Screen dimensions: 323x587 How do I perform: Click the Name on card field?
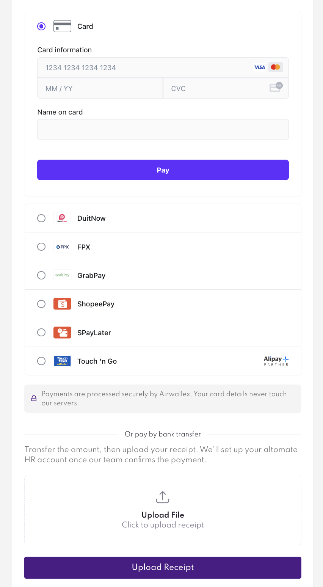point(163,129)
